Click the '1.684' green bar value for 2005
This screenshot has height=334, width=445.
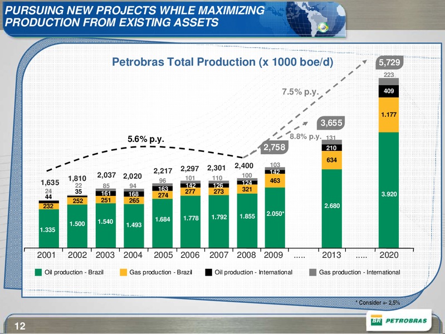163,219
